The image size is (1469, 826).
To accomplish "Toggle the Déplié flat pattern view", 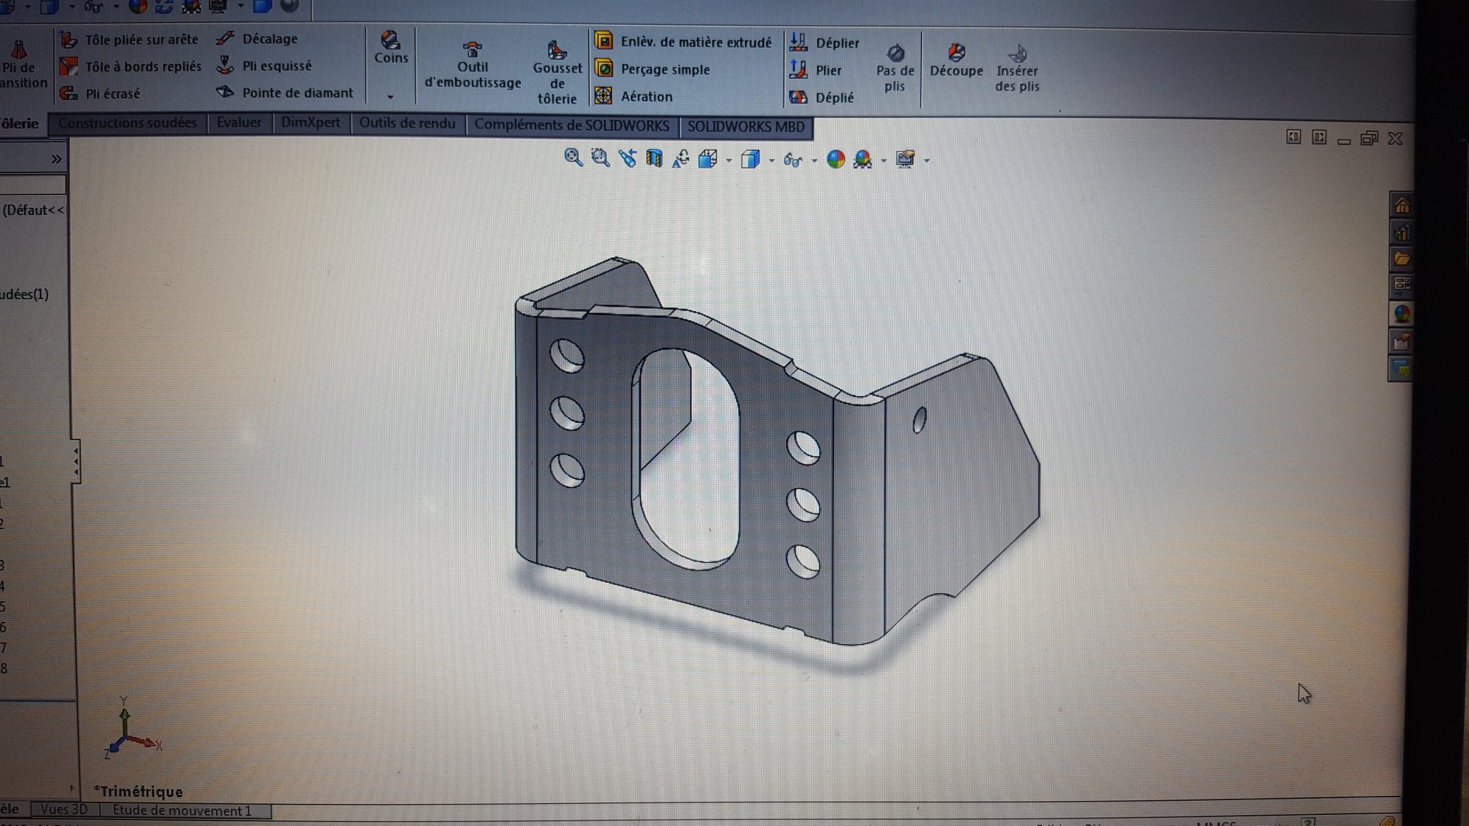I will pos(822,97).
